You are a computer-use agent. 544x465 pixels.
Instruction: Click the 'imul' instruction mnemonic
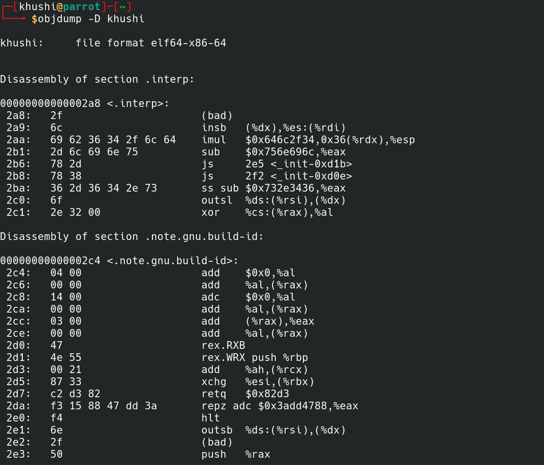(214, 140)
